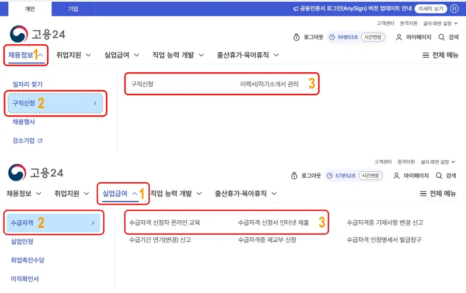Click the person icon of 마이페이지 in the upper header
The width and height of the screenshot is (466, 293).
(x=399, y=37)
